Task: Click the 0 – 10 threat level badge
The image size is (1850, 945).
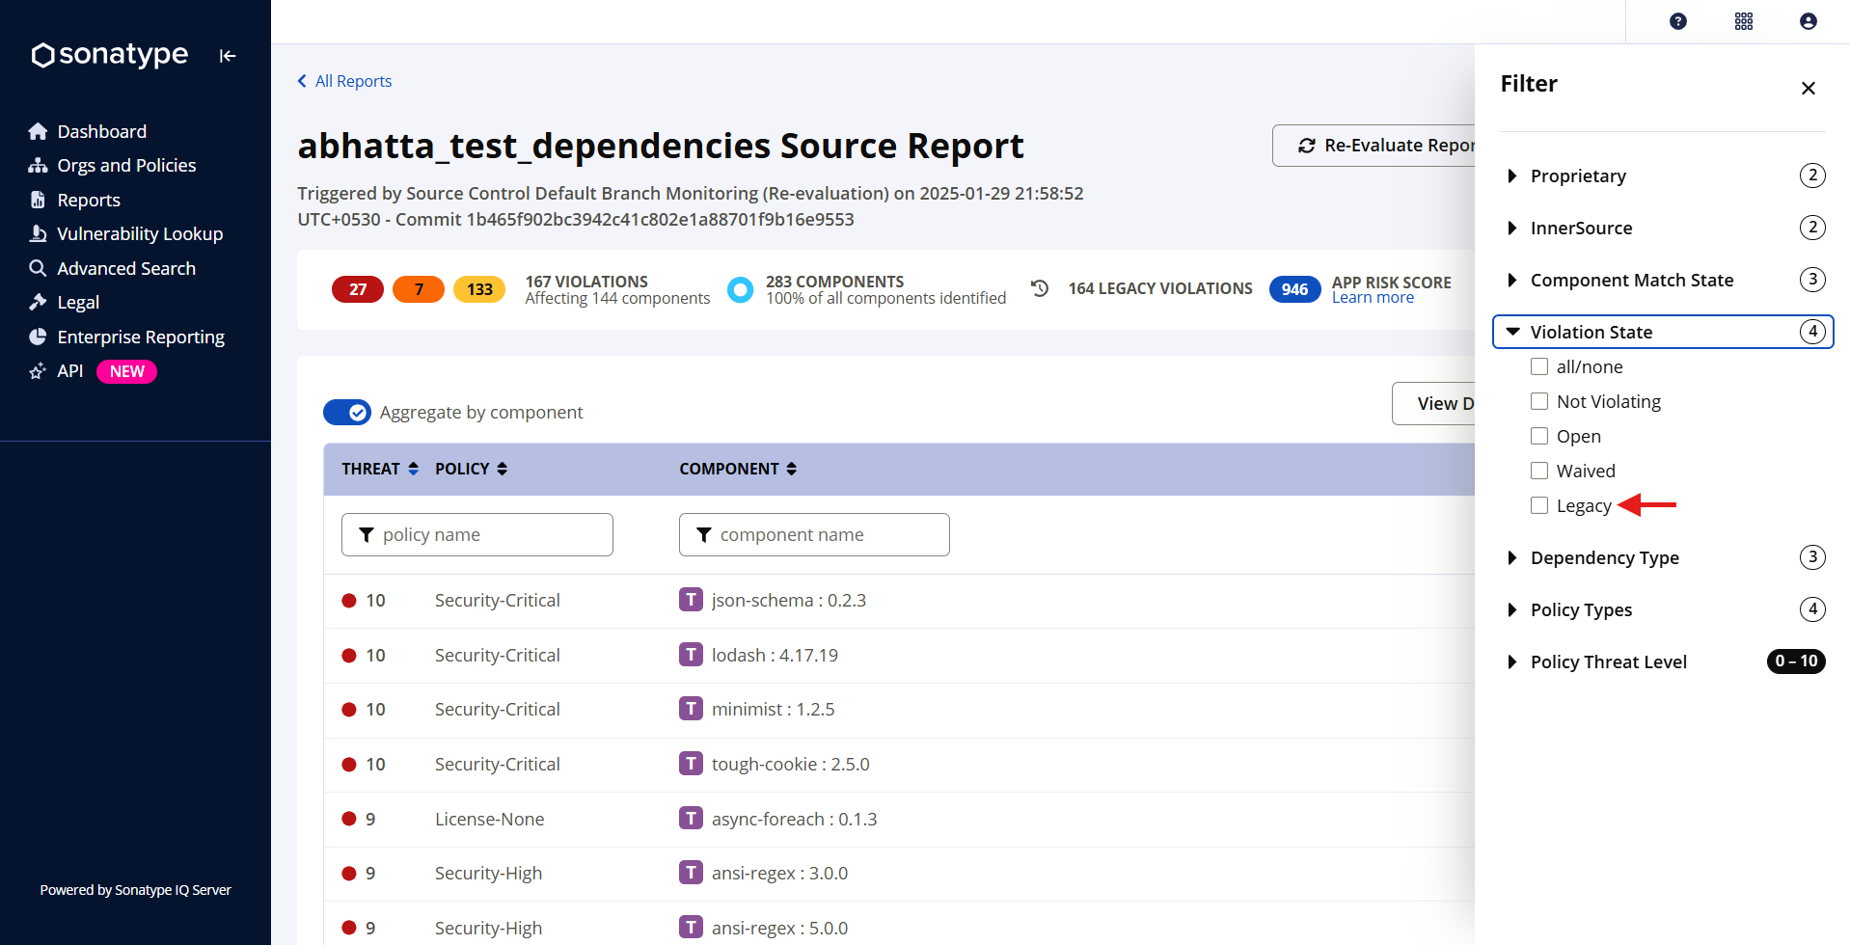Action: (1796, 661)
